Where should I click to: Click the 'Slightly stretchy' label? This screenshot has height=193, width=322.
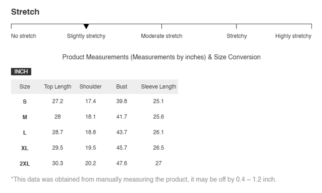(x=86, y=36)
